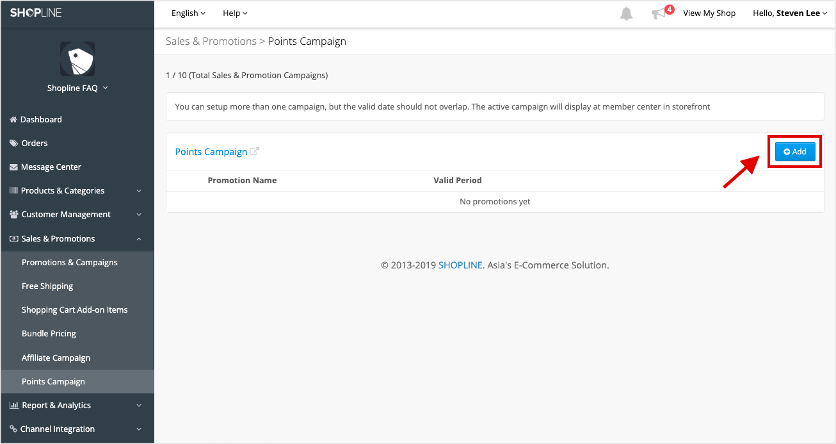
Task: Click the Orders tag icon
Action: click(14, 143)
